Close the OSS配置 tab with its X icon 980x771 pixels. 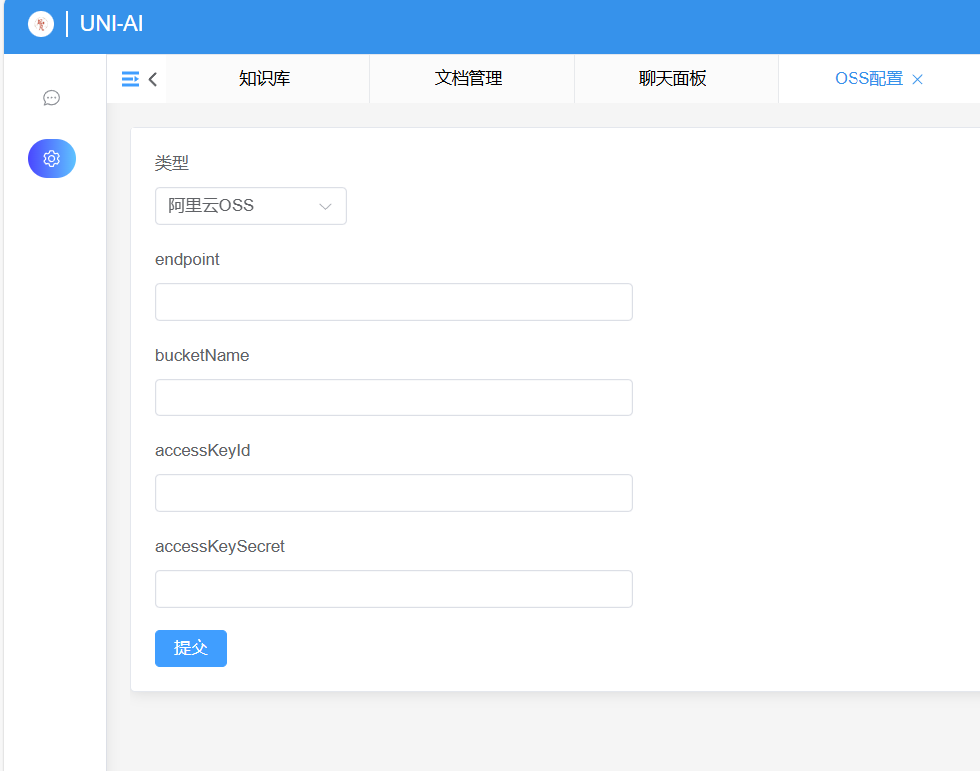click(916, 78)
